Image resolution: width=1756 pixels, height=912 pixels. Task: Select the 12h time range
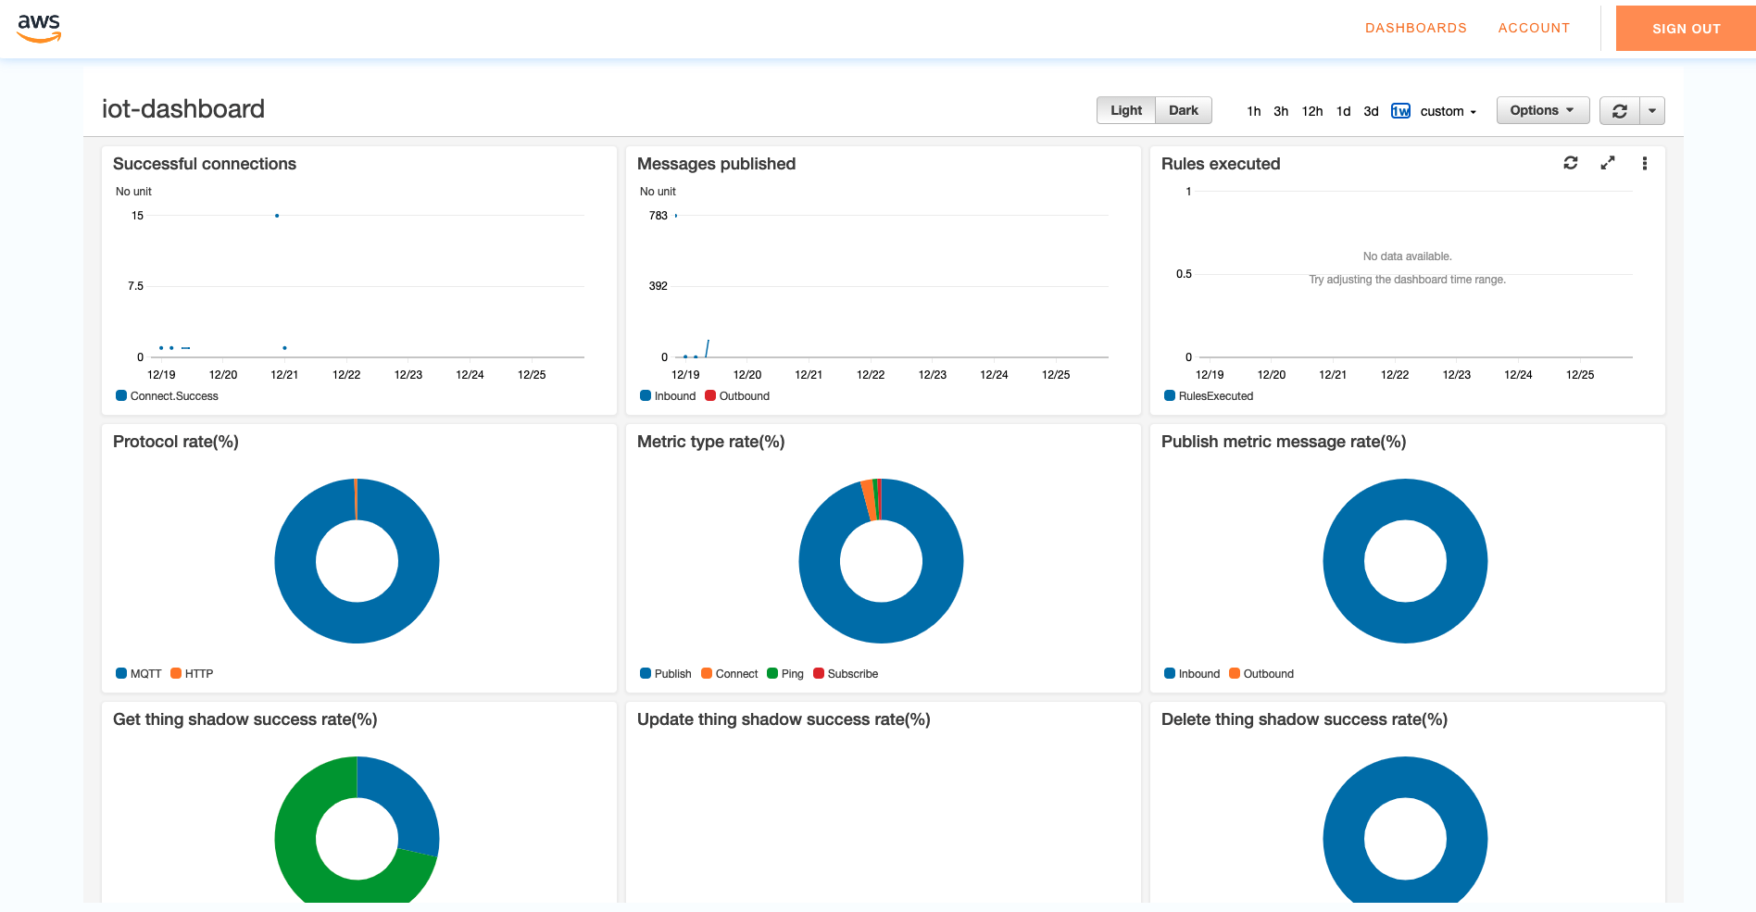(x=1312, y=111)
